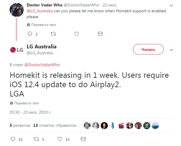
Task: Click the @LG_Australia mention link
Action: (40, 11)
